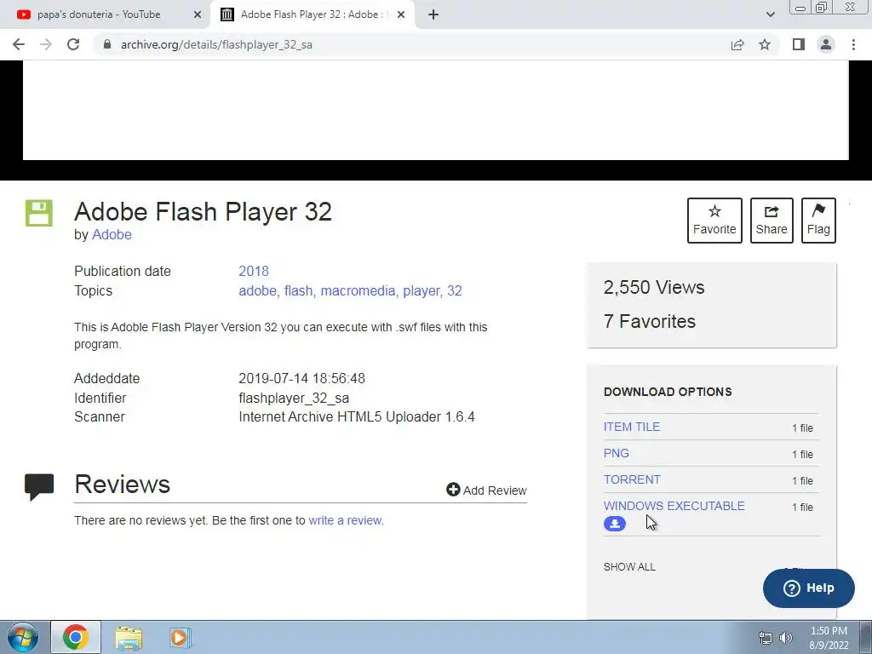Click the identifier flashplayer_32_sa text
This screenshot has width=872, height=654.
tap(294, 398)
